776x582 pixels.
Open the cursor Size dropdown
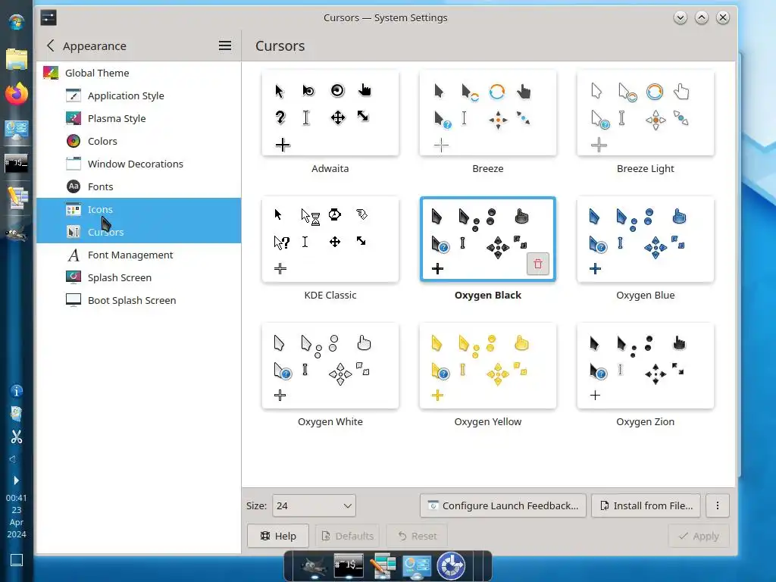[x=314, y=505]
